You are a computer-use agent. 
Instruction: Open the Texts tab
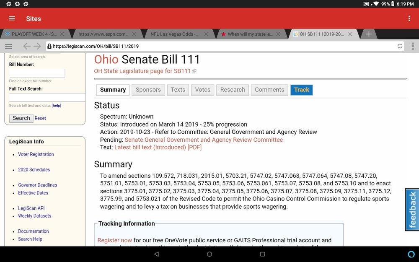coord(178,90)
